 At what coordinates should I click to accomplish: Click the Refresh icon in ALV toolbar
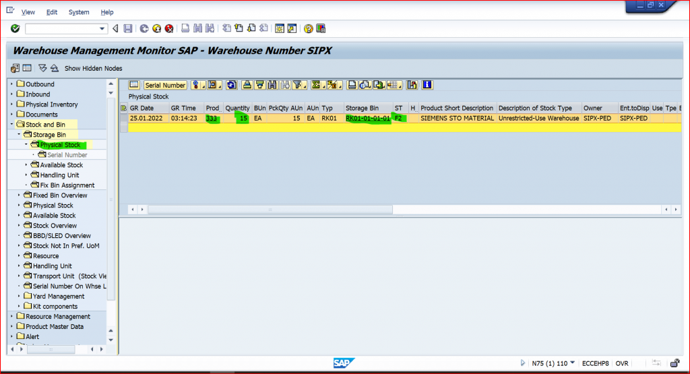[x=232, y=85]
